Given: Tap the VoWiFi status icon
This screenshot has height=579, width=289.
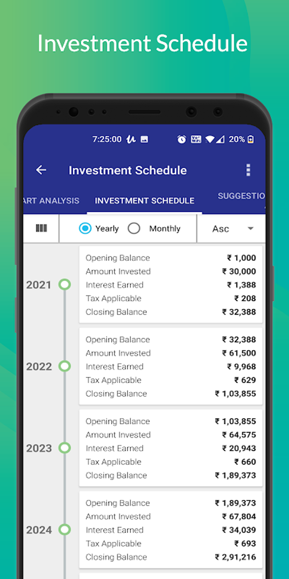Looking at the screenshot, I should 196,139.
